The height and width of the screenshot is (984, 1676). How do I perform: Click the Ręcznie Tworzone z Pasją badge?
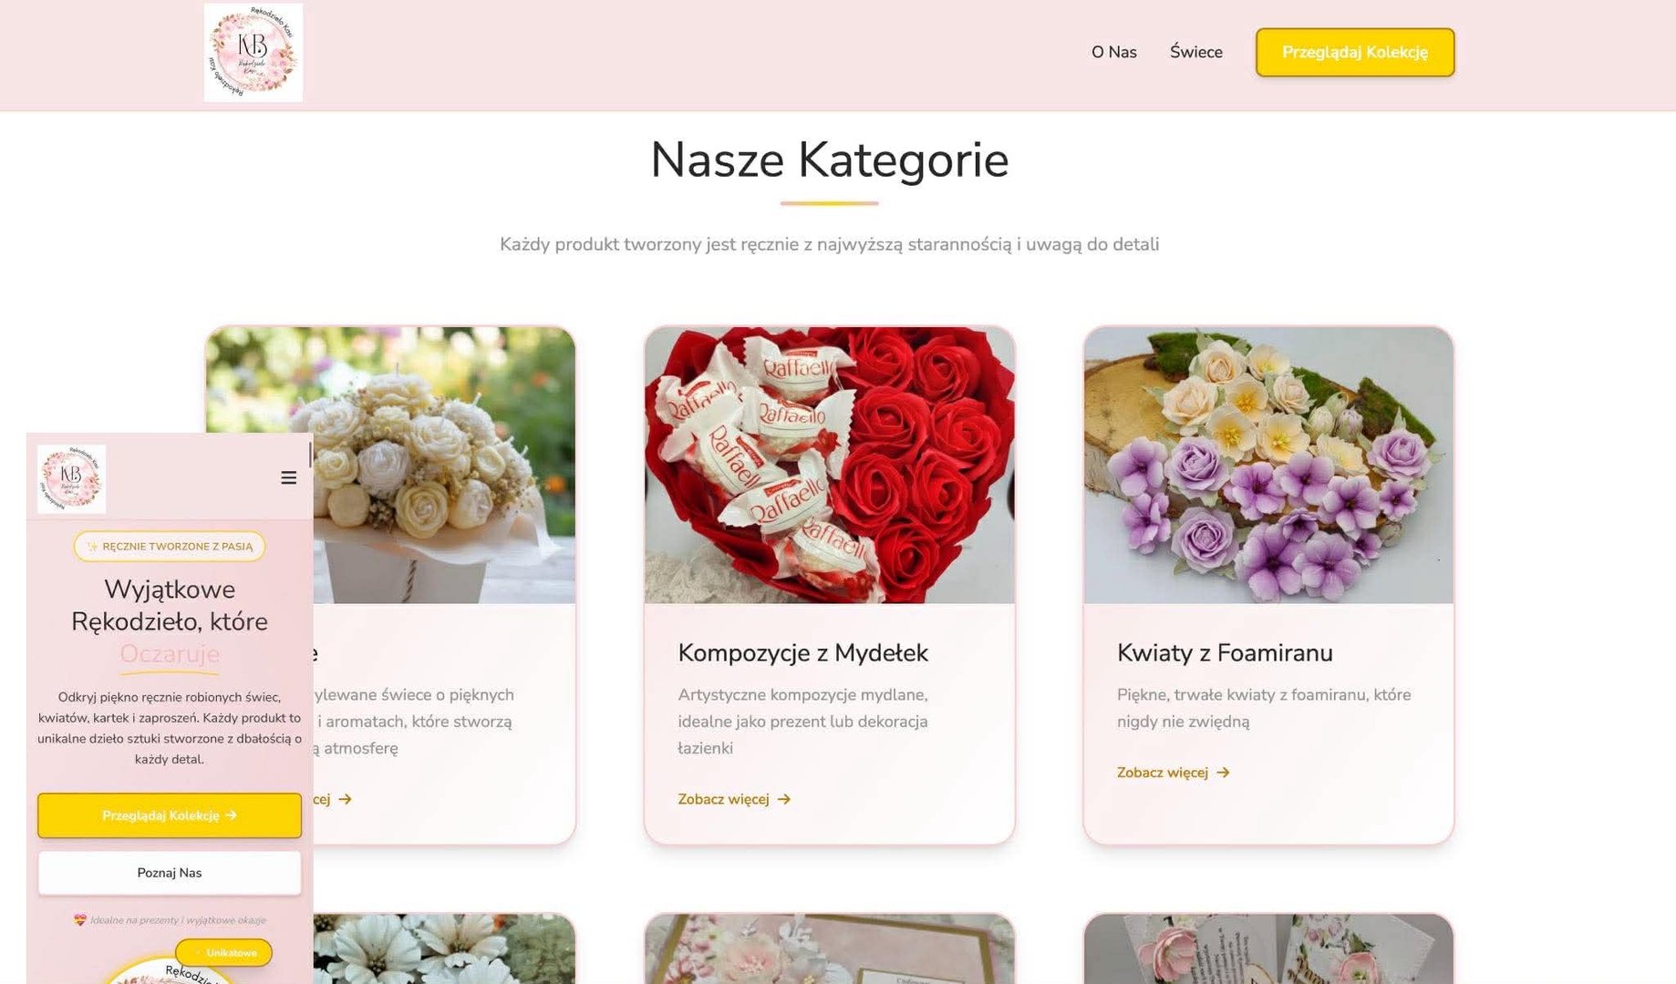click(x=170, y=547)
